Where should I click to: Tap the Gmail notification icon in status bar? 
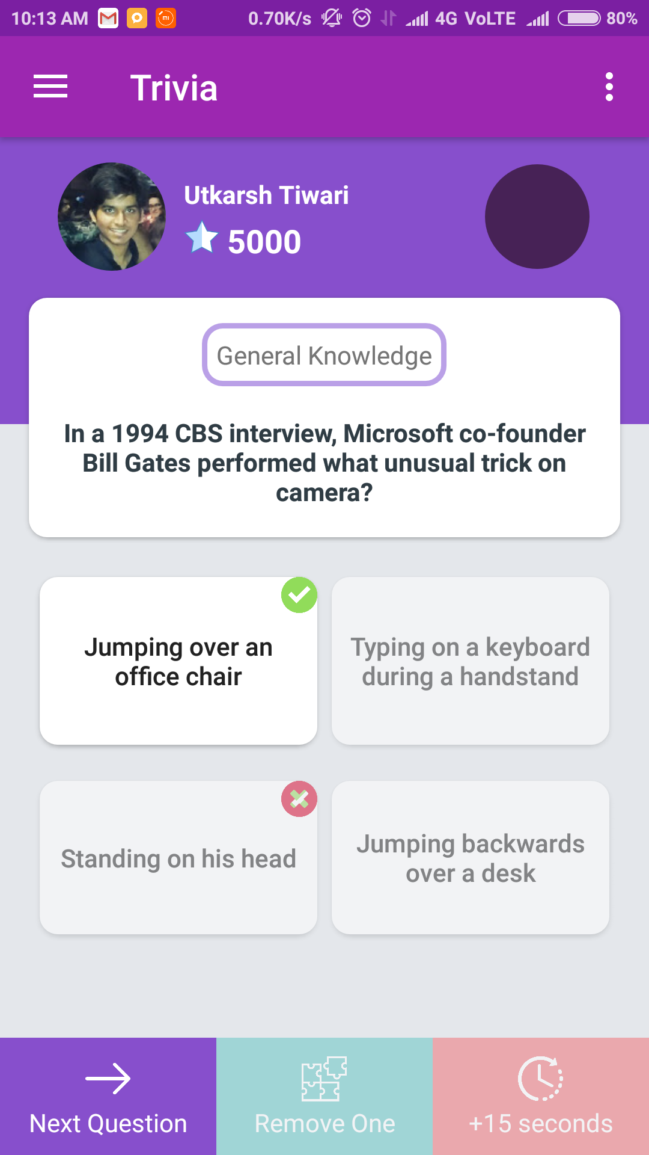[x=108, y=19]
